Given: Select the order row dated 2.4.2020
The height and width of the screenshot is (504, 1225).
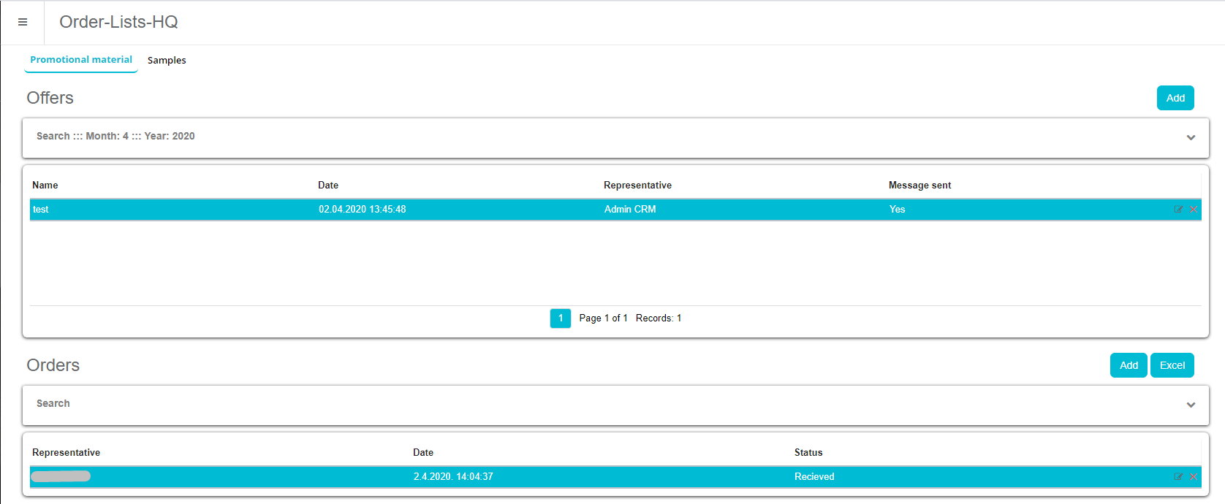Looking at the screenshot, I should (x=453, y=477).
